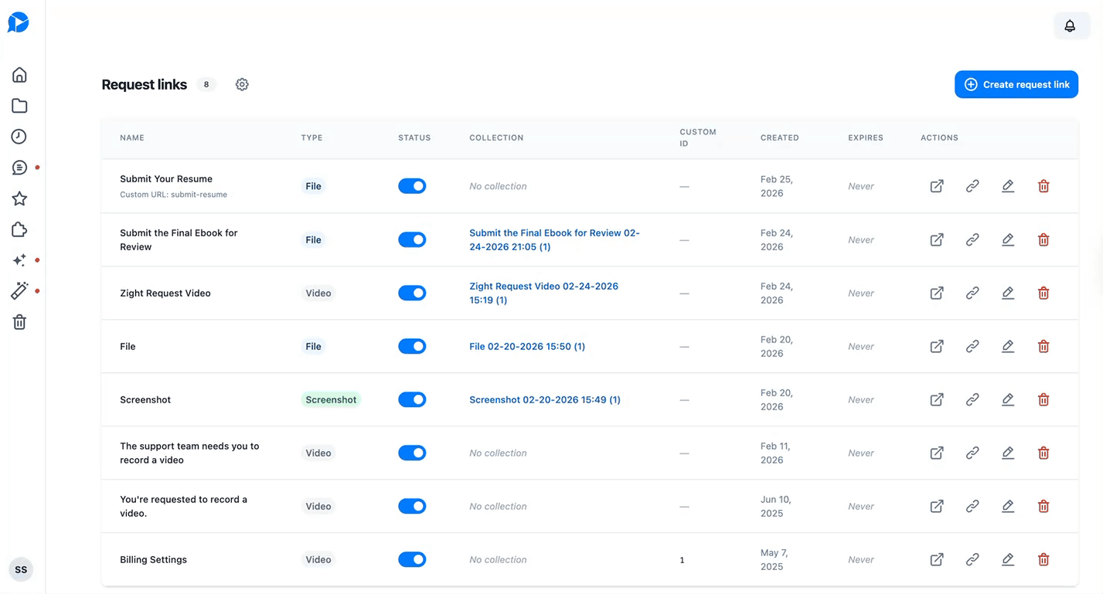The height and width of the screenshot is (594, 1103).
Task: Open the SS user avatar menu
Action: pos(21,569)
